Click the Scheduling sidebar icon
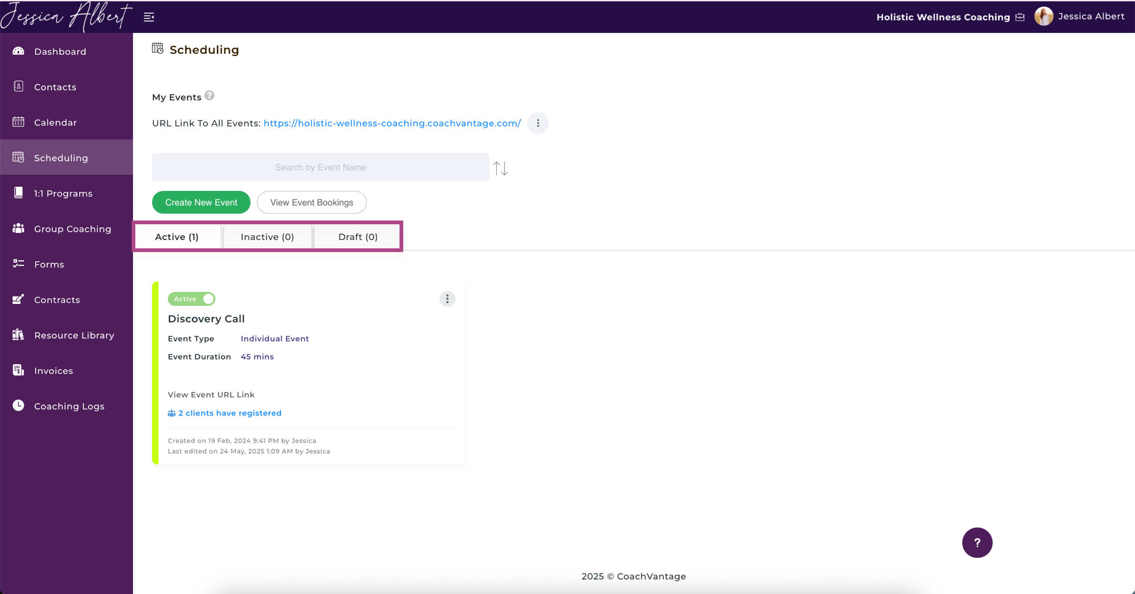Image resolution: width=1135 pixels, height=594 pixels. 18,158
